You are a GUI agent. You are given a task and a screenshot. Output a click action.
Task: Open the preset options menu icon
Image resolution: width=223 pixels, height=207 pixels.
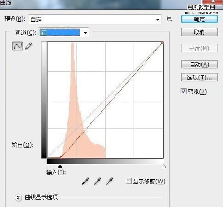click(x=169, y=19)
